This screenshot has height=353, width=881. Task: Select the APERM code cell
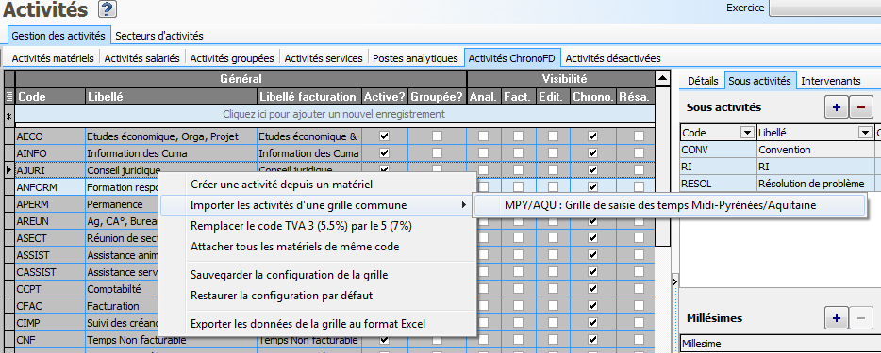coord(50,204)
